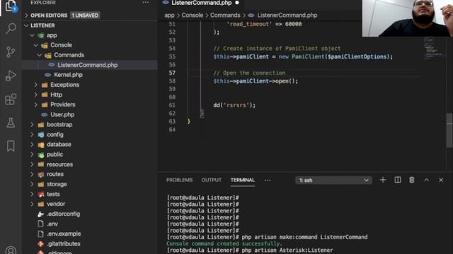Click the dd('rsrsrs') line of code
Screen dimensions: 453x254
(x=234, y=105)
